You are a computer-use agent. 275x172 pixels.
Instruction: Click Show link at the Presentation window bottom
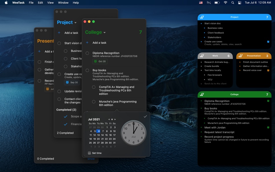91,159
